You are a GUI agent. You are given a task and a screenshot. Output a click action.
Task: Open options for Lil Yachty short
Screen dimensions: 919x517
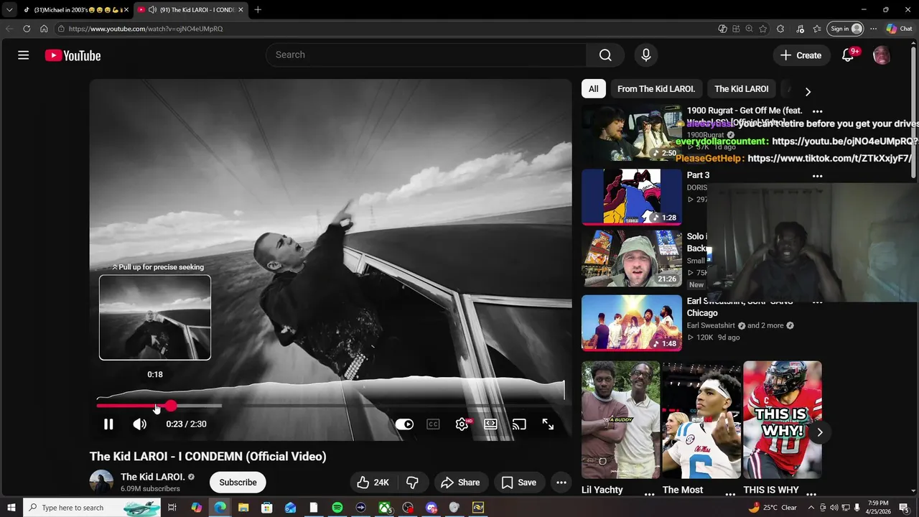[x=649, y=494]
